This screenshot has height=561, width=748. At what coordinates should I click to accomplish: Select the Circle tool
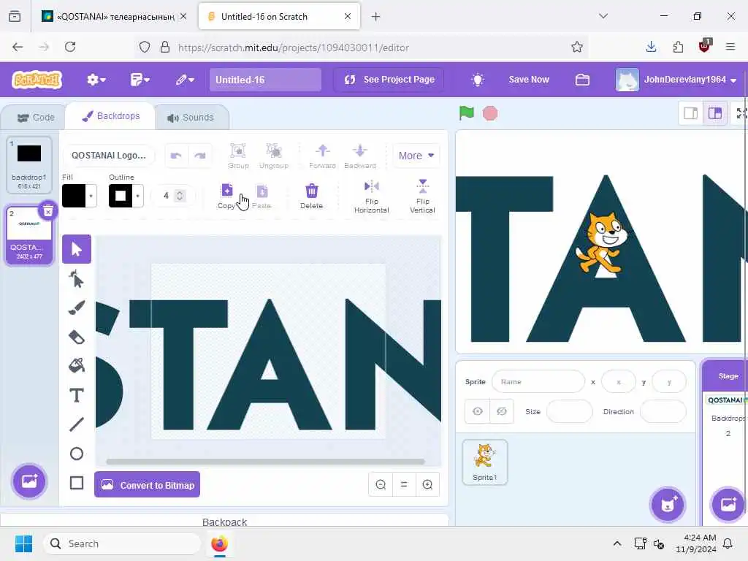(76, 454)
